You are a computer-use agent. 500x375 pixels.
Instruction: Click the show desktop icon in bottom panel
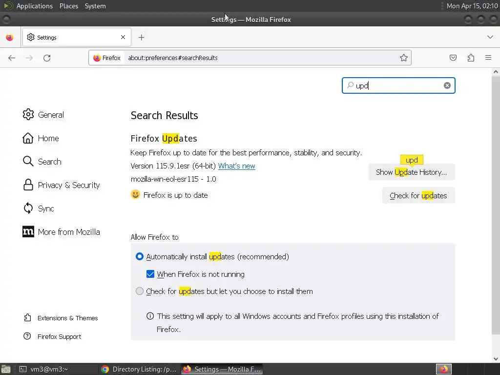point(5,369)
